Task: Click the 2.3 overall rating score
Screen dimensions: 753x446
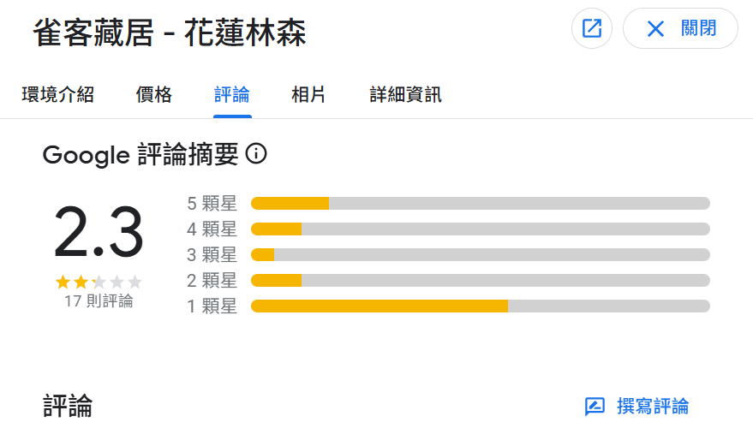Action: pos(99,232)
